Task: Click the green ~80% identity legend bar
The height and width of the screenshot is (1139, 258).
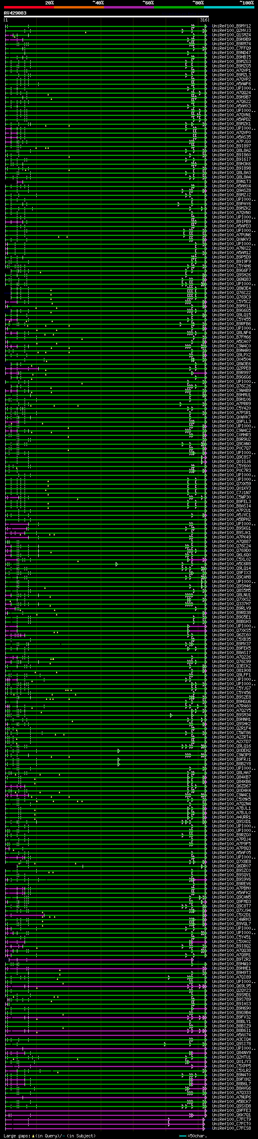Action: tap(179, 8)
